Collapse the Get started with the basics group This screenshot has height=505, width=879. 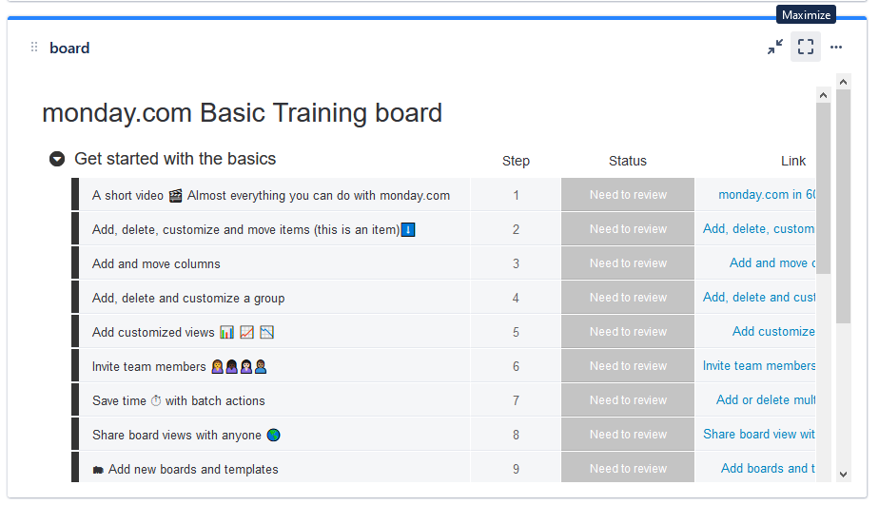(x=57, y=159)
